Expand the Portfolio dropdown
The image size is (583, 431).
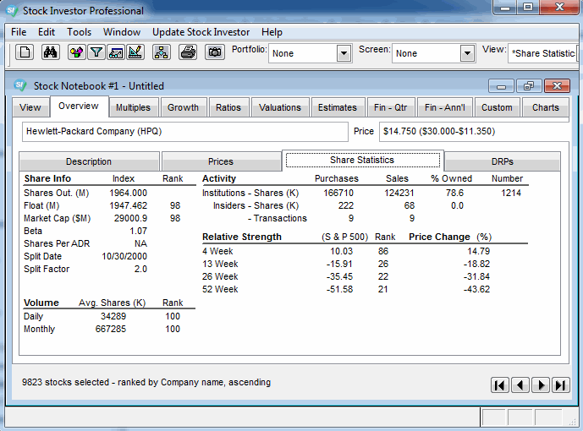pyautogui.click(x=344, y=53)
